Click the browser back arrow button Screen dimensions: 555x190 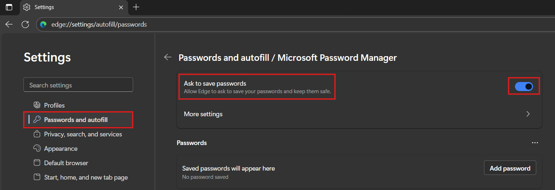(x=9, y=24)
